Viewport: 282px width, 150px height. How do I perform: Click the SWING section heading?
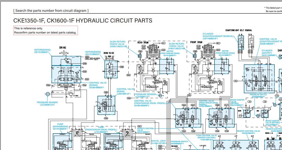coord(62,48)
